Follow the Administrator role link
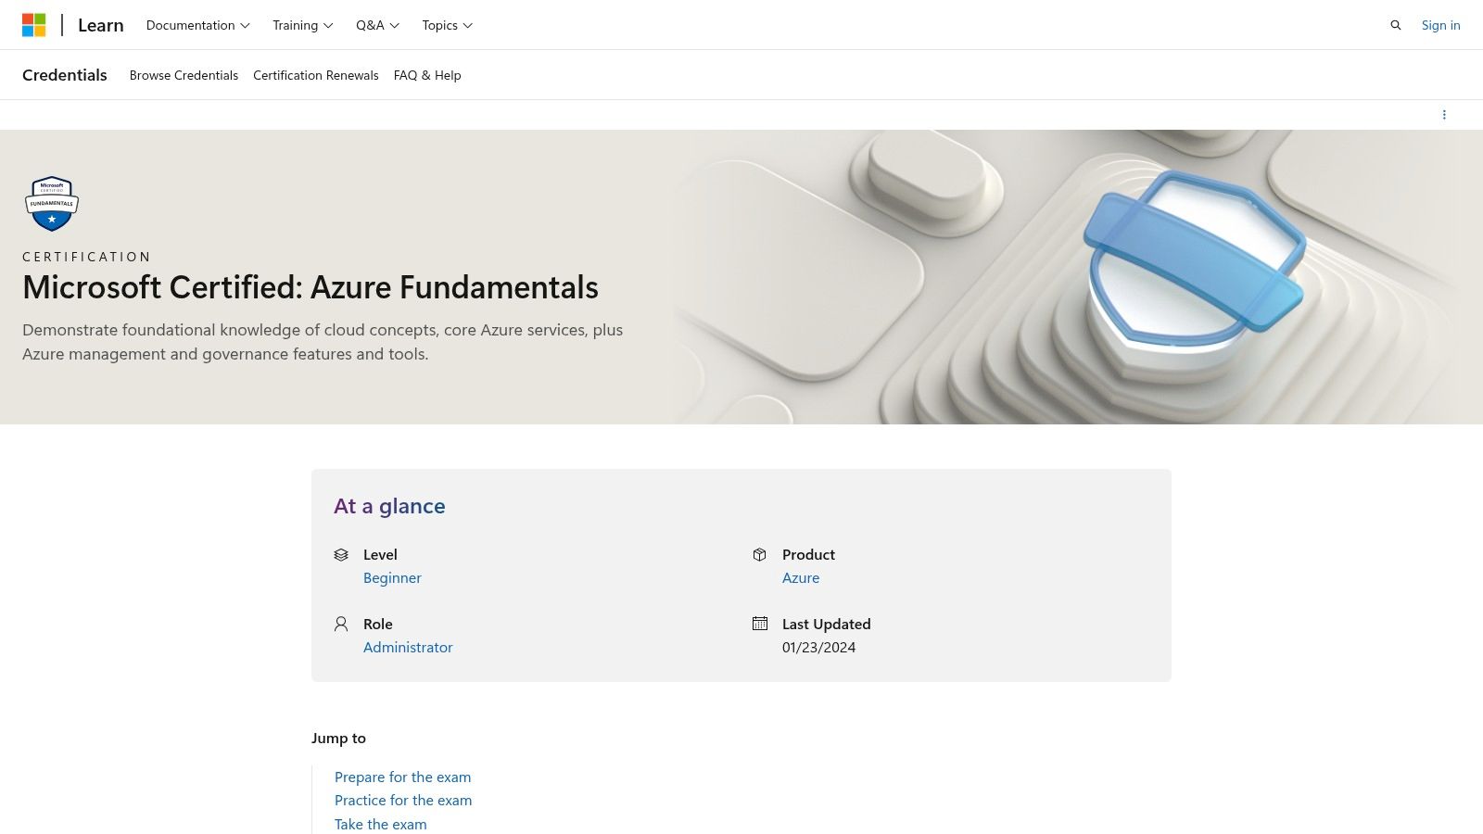 coord(408,647)
